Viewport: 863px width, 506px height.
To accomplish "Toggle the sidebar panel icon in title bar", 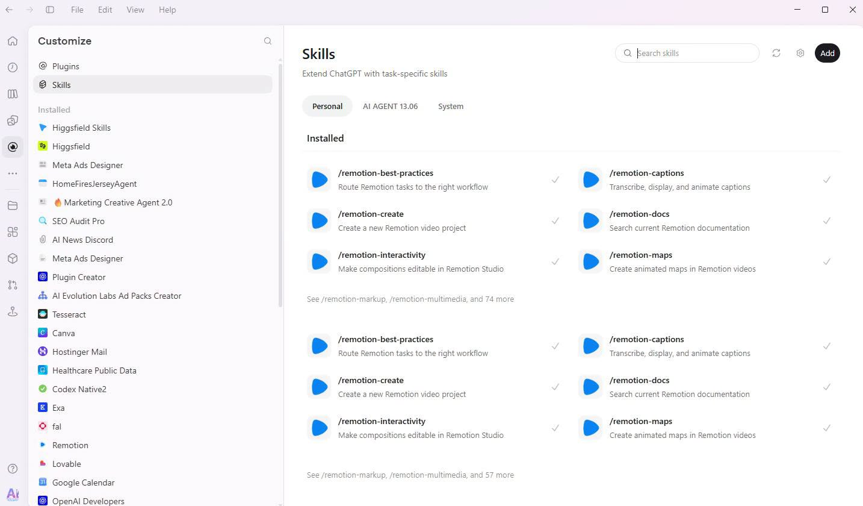I will [50, 10].
